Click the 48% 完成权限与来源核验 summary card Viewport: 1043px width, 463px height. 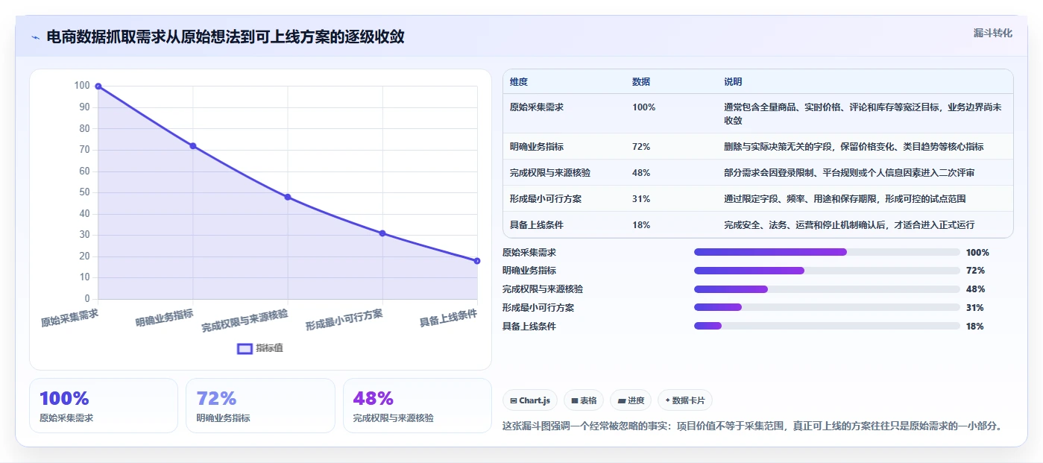(x=417, y=406)
